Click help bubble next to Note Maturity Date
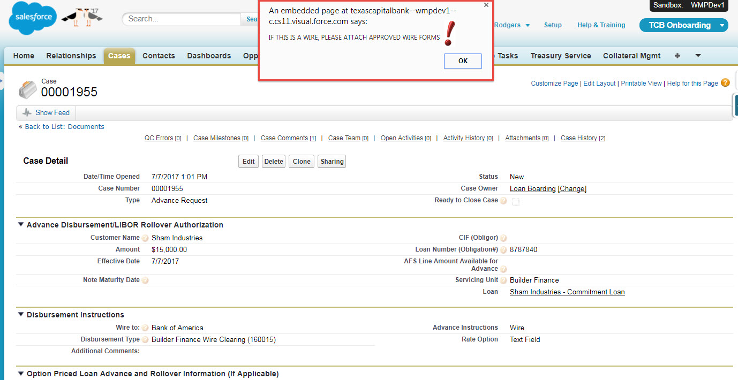This screenshot has height=380, width=738. point(145,280)
